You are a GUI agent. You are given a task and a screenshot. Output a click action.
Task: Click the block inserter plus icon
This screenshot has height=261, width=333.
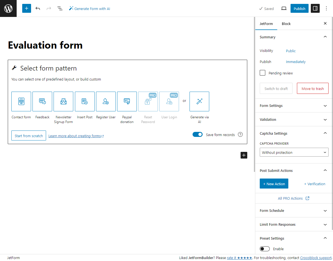click(26, 8)
